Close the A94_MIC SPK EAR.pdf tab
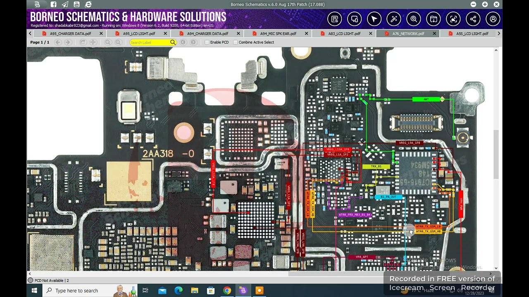This screenshot has height=297, width=529. click(306, 33)
